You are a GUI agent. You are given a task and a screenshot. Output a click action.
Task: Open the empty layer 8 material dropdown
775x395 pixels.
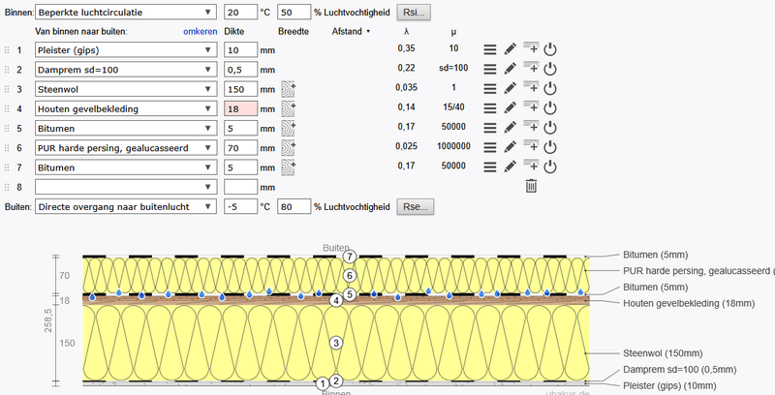click(x=126, y=187)
